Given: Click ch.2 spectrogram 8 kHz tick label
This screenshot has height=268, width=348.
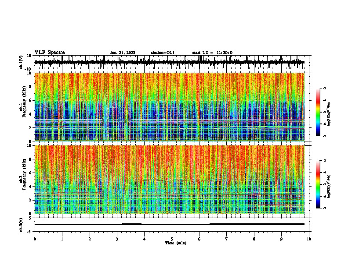Looking at the screenshot, I should pos(30,159).
